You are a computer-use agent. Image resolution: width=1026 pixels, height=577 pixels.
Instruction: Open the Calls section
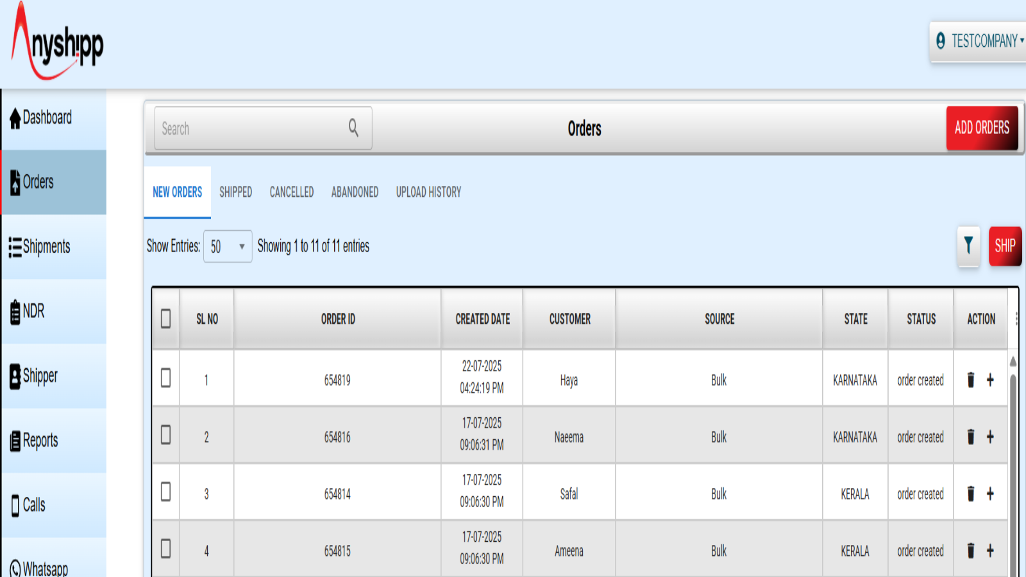click(x=33, y=505)
